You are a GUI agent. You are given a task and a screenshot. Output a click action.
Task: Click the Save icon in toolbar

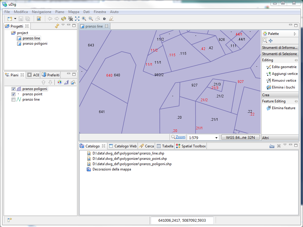pos(21,19)
